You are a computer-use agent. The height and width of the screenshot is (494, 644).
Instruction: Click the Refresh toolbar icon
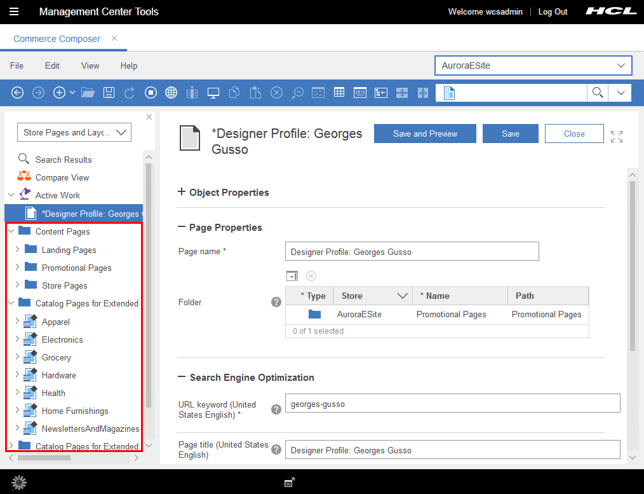pos(129,92)
